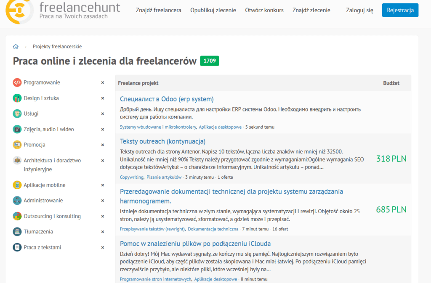Click the Promocja category icon
This screenshot has width=431, height=283.
click(x=17, y=145)
